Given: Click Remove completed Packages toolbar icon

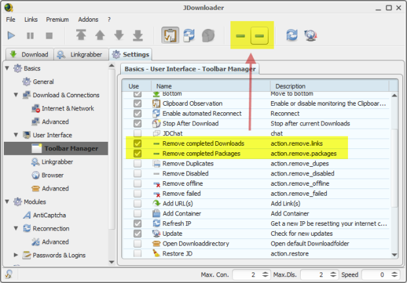Looking at the screenshot, I should point(259,35).
